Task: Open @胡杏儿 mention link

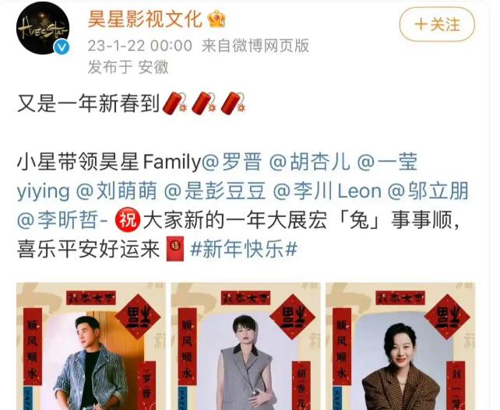Action: coord(310,162)
